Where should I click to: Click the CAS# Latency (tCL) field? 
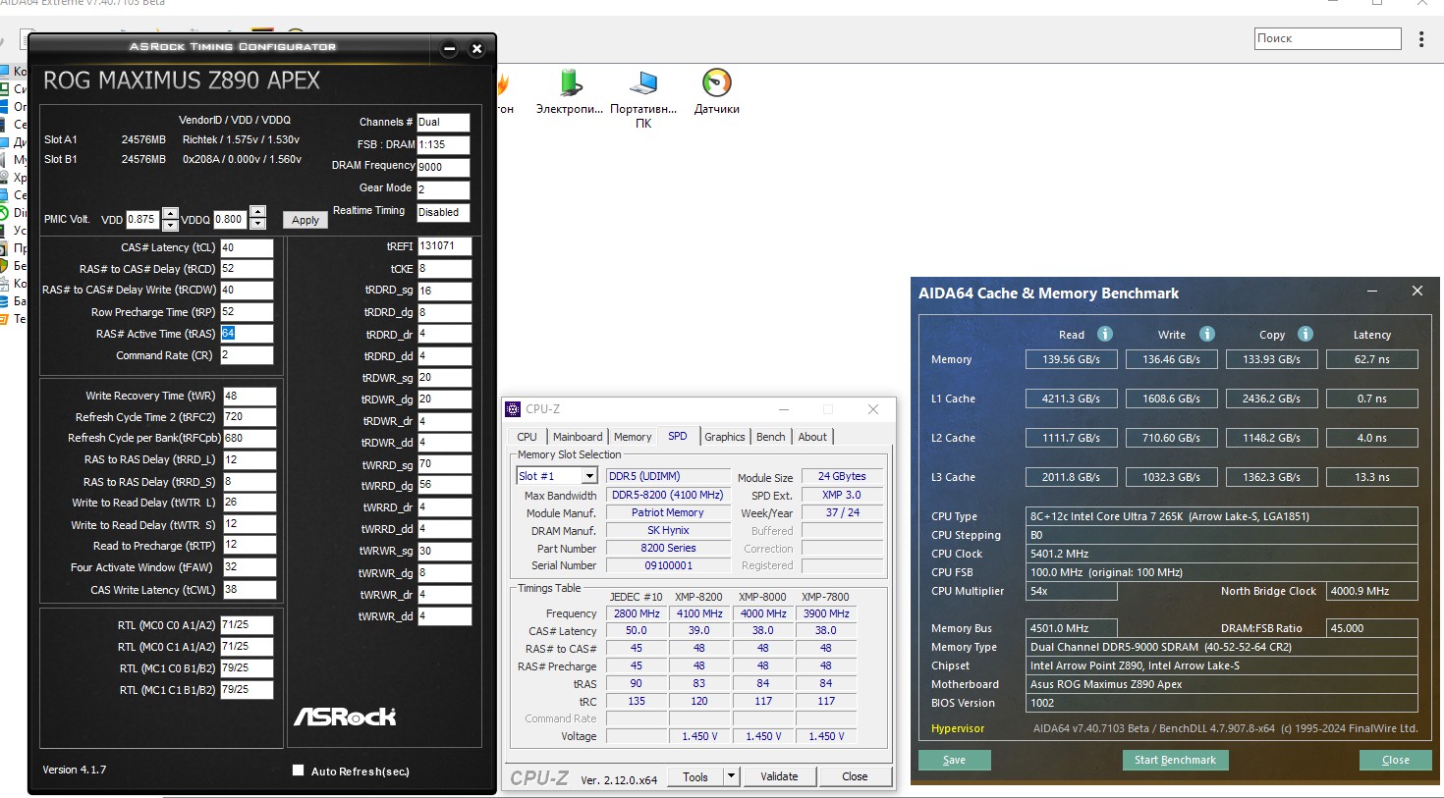247,247
